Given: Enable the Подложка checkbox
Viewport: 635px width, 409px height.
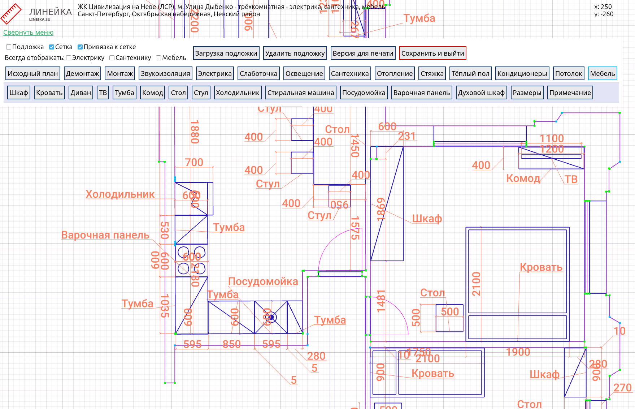Looking at the screenshot, I should [9, 47].
